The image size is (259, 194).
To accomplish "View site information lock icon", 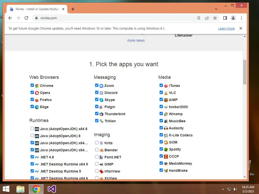I will pos(36,18).
